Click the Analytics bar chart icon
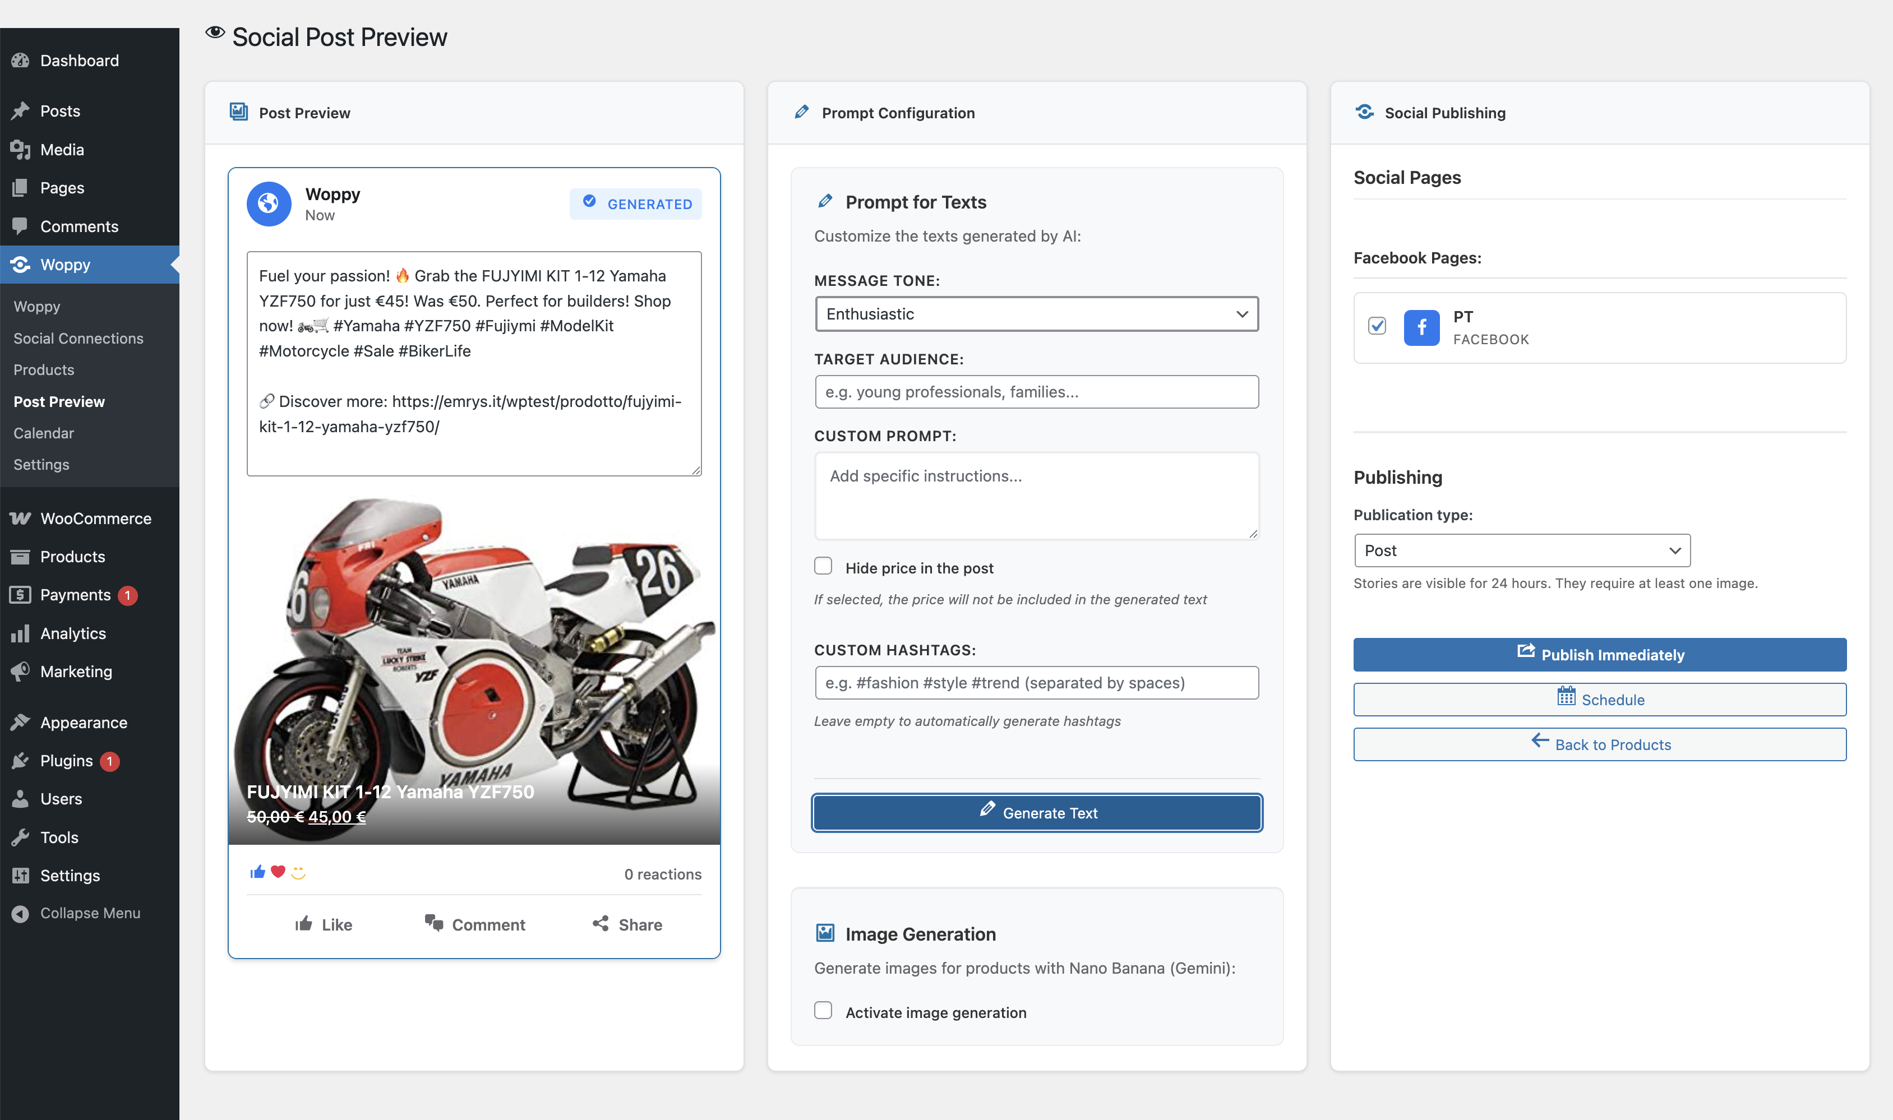Screen dimensions: 1893x1120 click(20, 633)
